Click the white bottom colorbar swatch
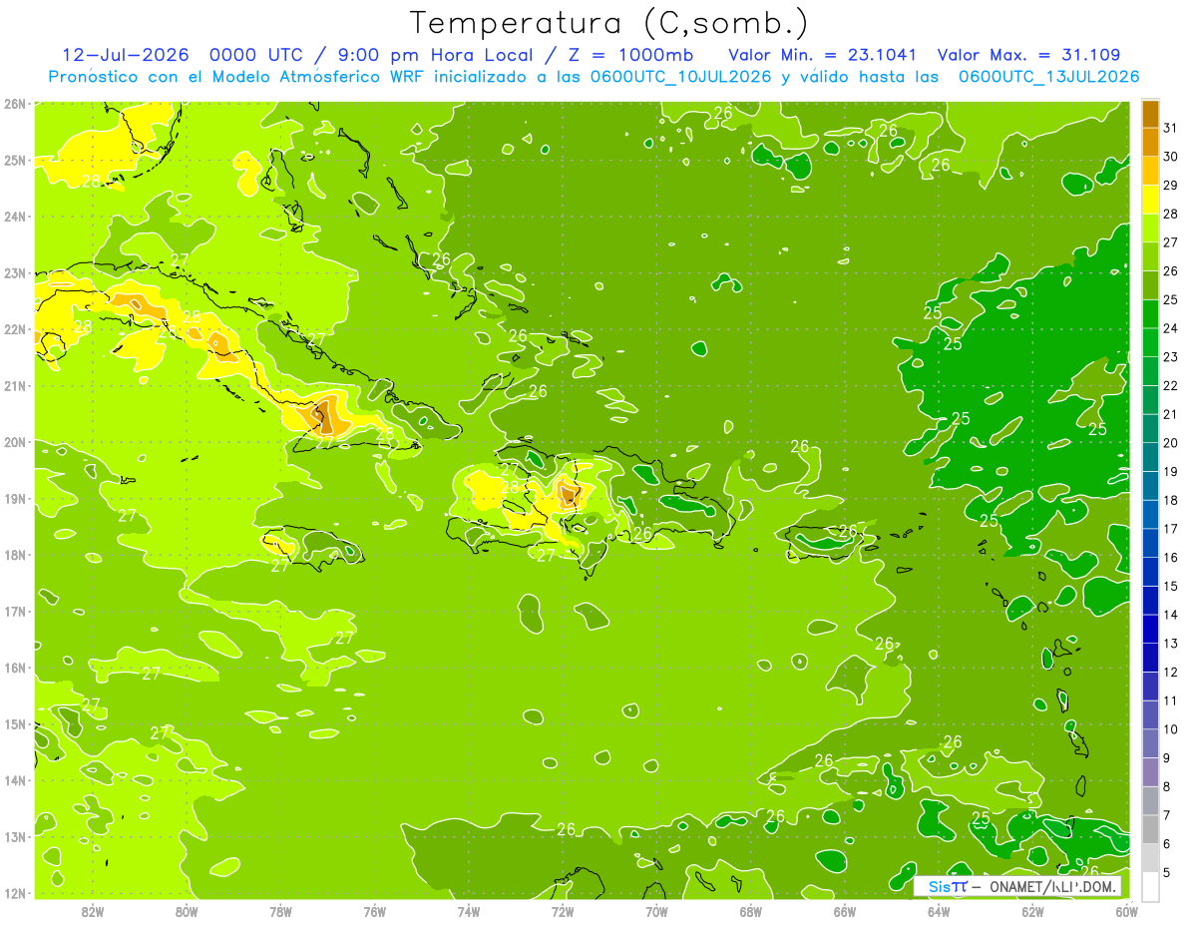 pos(1150,886)
